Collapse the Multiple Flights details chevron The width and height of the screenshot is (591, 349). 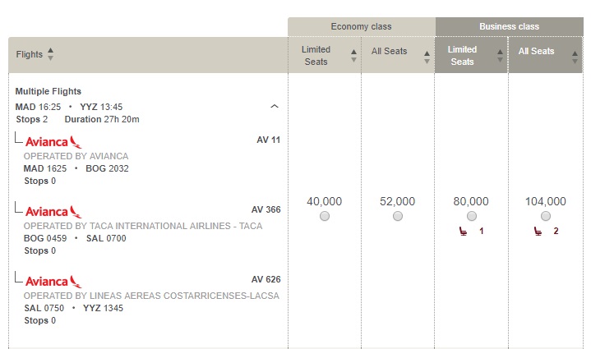(x=275, y=107)
